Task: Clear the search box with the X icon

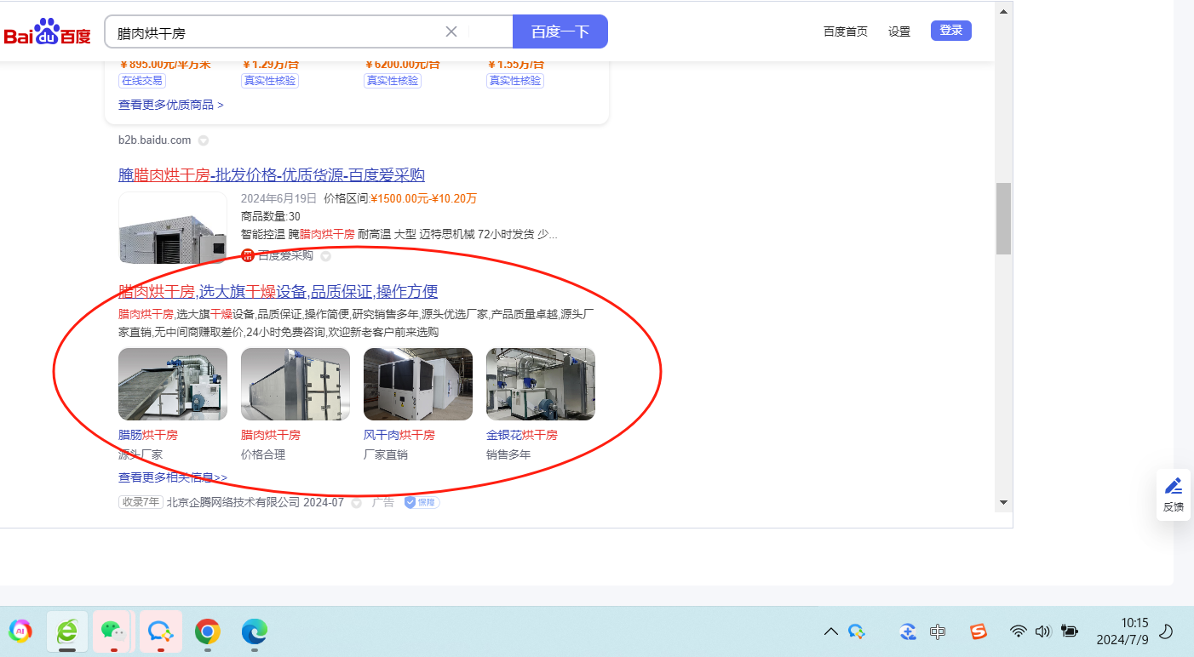Action: pos(451,31)
